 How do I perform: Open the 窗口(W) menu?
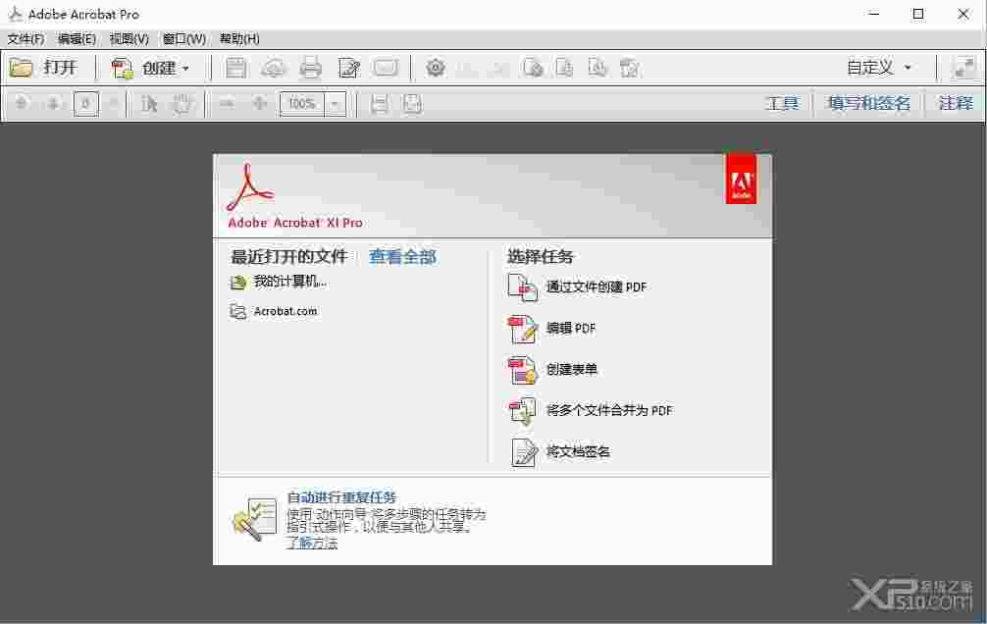[x=184, y=39]
